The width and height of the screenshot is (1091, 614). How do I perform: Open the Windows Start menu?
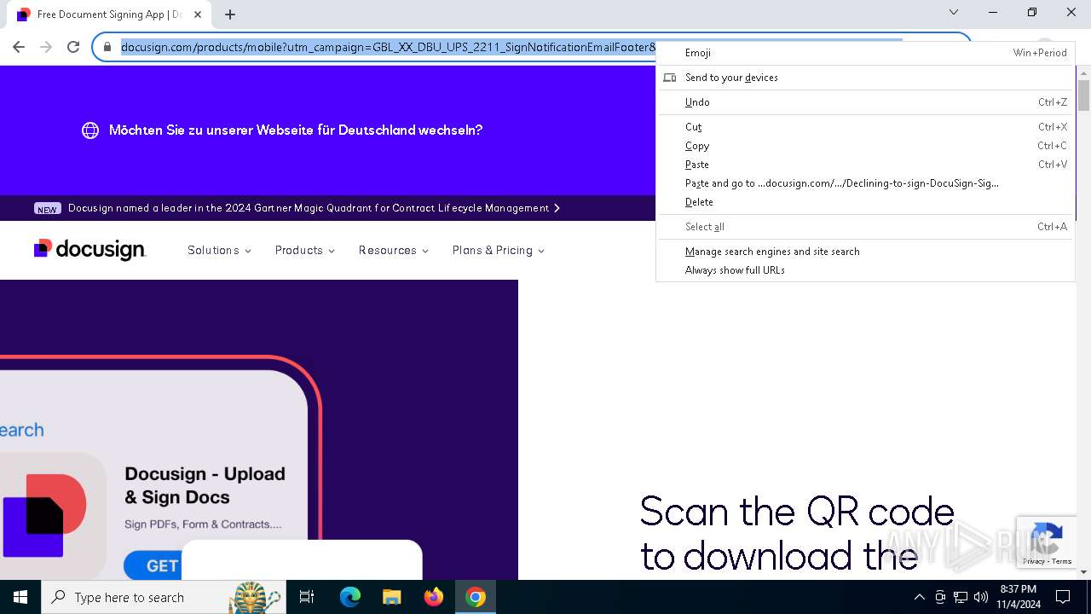20,597
